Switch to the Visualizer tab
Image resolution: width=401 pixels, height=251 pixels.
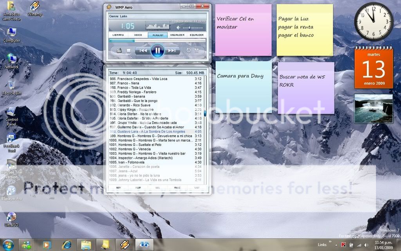(177, 35)
